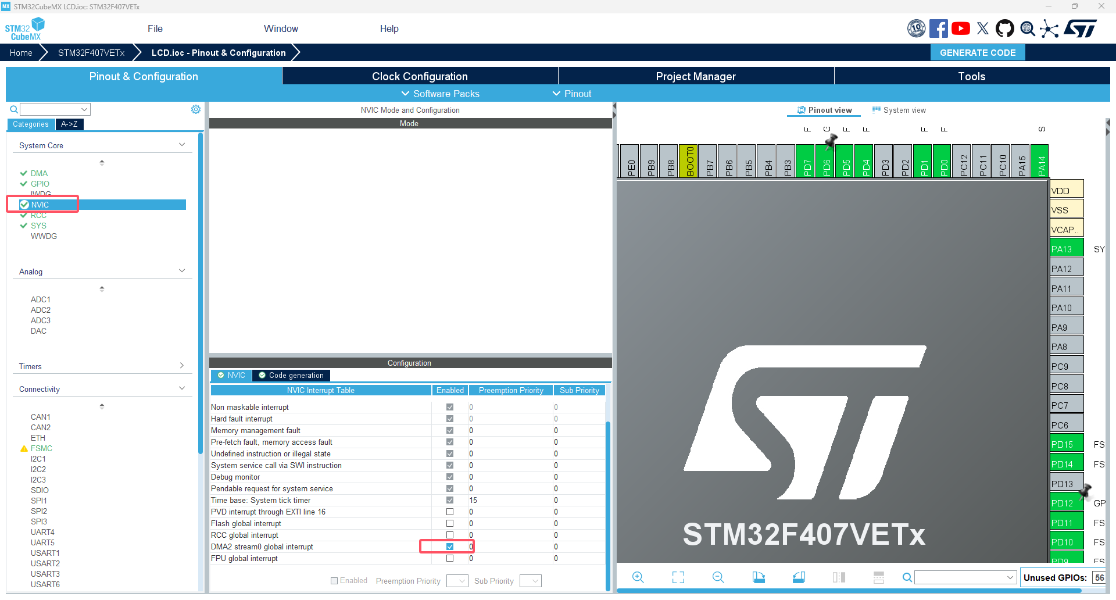Image resolution: width=1116 pixels, height=600 pixels.
Task: Disable the DMA2 stream0 global interrupt
Action: pos(449,547)
